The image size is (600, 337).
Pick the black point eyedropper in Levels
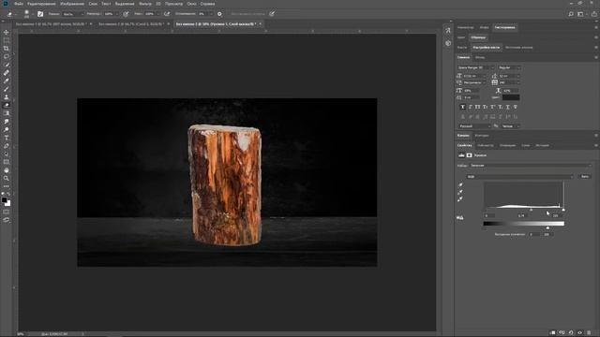pyautogui.click(x=460, y=185)
